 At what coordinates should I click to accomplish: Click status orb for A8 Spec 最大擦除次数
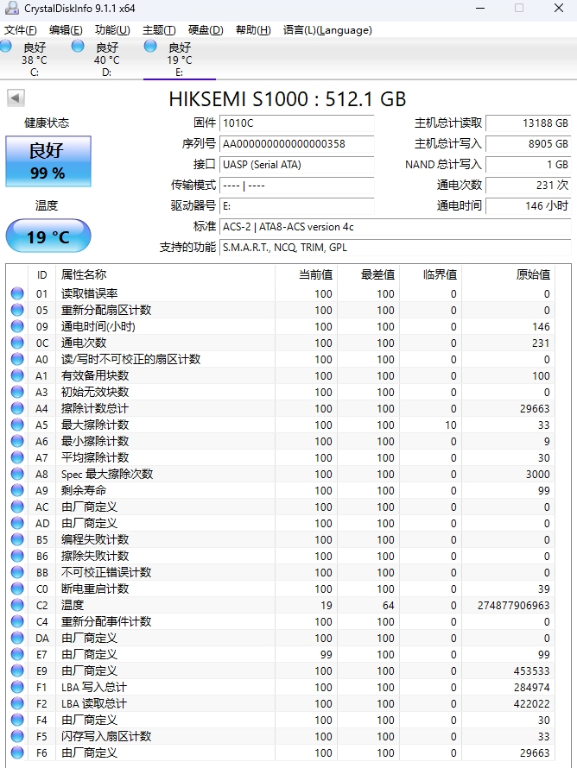[17, 474]
